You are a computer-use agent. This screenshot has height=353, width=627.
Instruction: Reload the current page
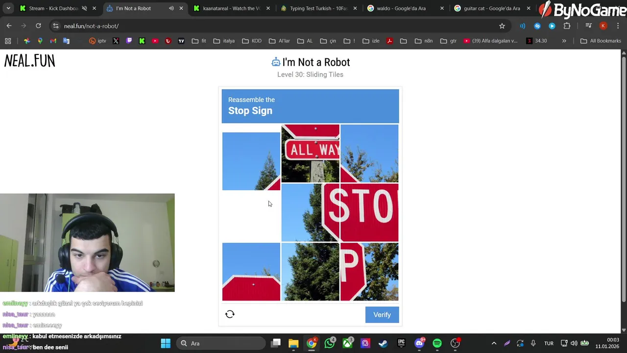[38, 26]
